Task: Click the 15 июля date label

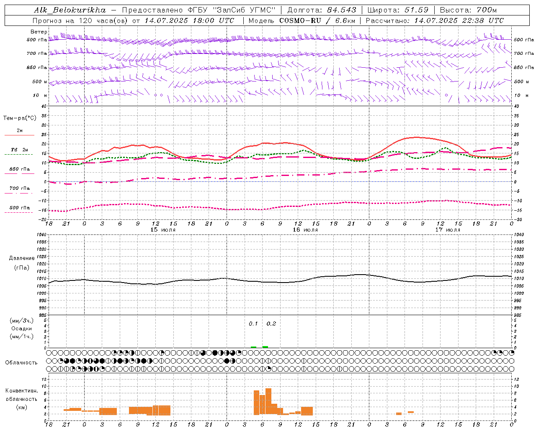Action: pyautogui.click(x=163, y=230)
